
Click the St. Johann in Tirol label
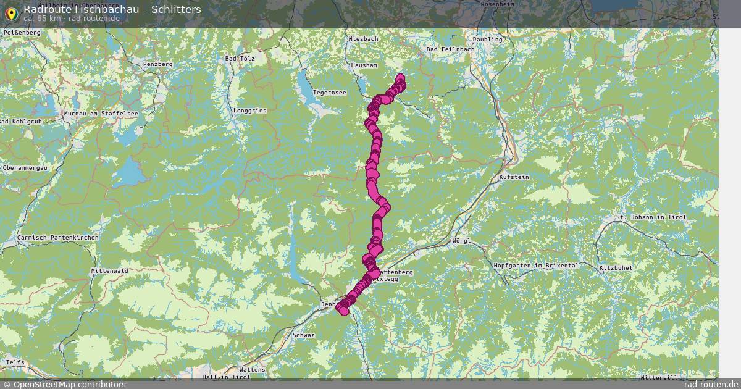[651, 217]
